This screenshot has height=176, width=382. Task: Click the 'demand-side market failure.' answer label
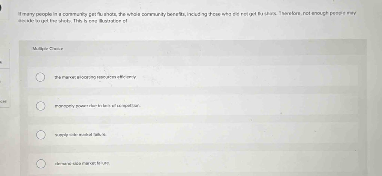tap(82, 163)
